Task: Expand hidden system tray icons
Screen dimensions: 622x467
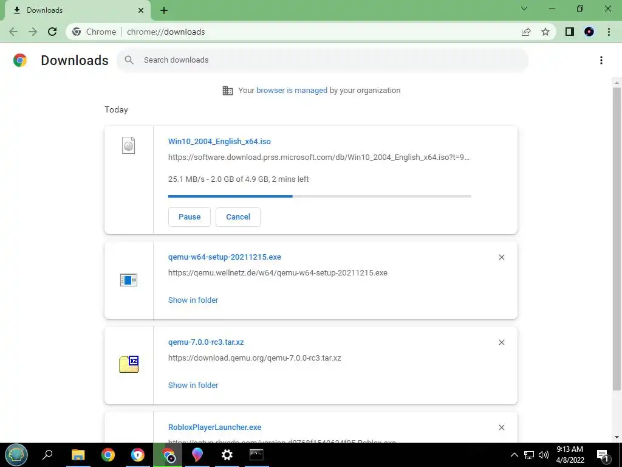Action: [x=514, y=455]
